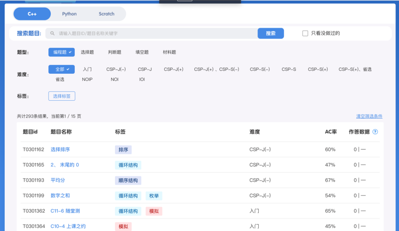
Task: Choose the IOI difficulty filter
Action: (142, 80)
